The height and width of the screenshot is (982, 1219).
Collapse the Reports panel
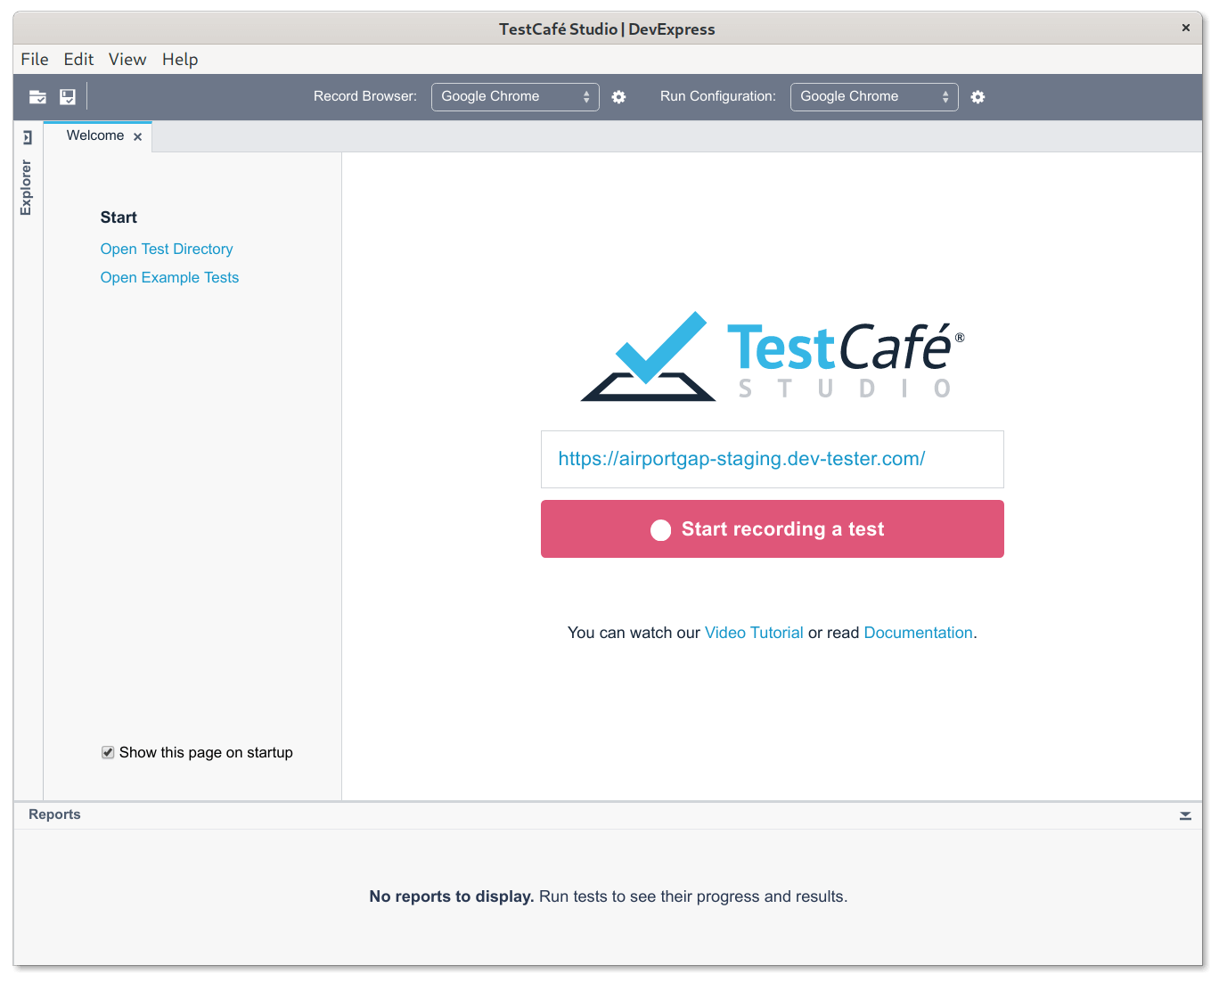pyautogui.click(x=1185, y=815)
